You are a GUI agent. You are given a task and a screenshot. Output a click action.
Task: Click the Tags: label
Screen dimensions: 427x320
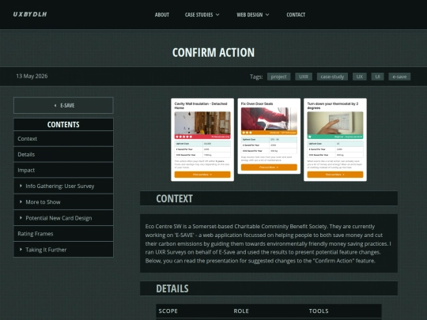point(256,77)
